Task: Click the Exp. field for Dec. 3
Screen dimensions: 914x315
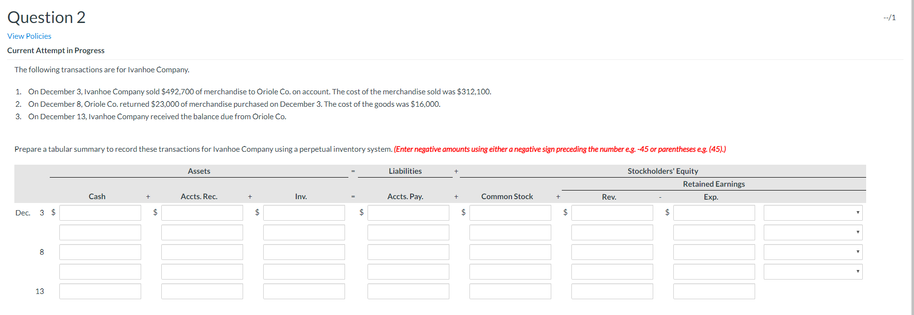Action: tap(714, 213)
